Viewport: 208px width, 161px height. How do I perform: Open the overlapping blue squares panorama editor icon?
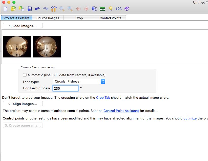click(x=94, y=9)
